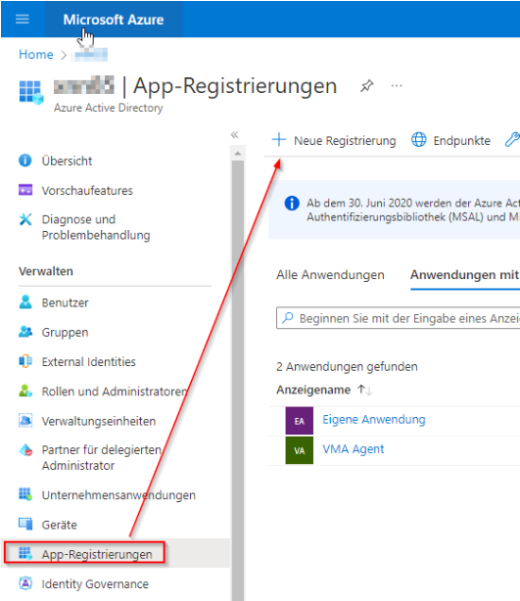Open Rollen und Administratoren
The height and width of the screenshot is (601, 520).
click(x=115, y=392)
